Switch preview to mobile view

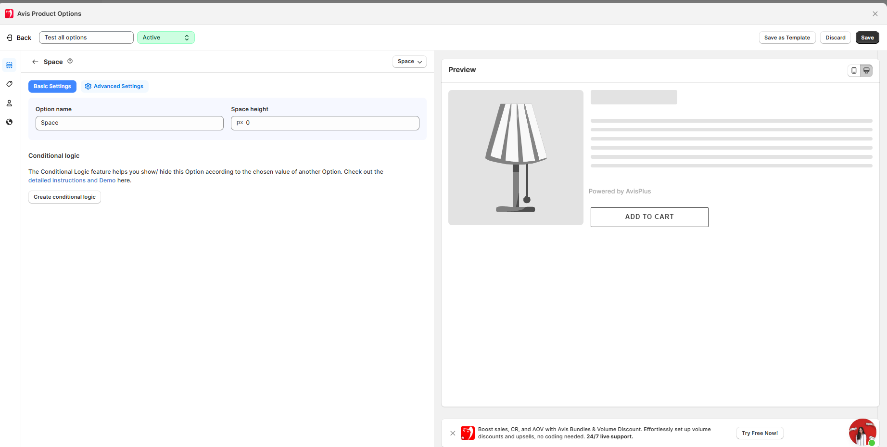[x=854, y=70]
